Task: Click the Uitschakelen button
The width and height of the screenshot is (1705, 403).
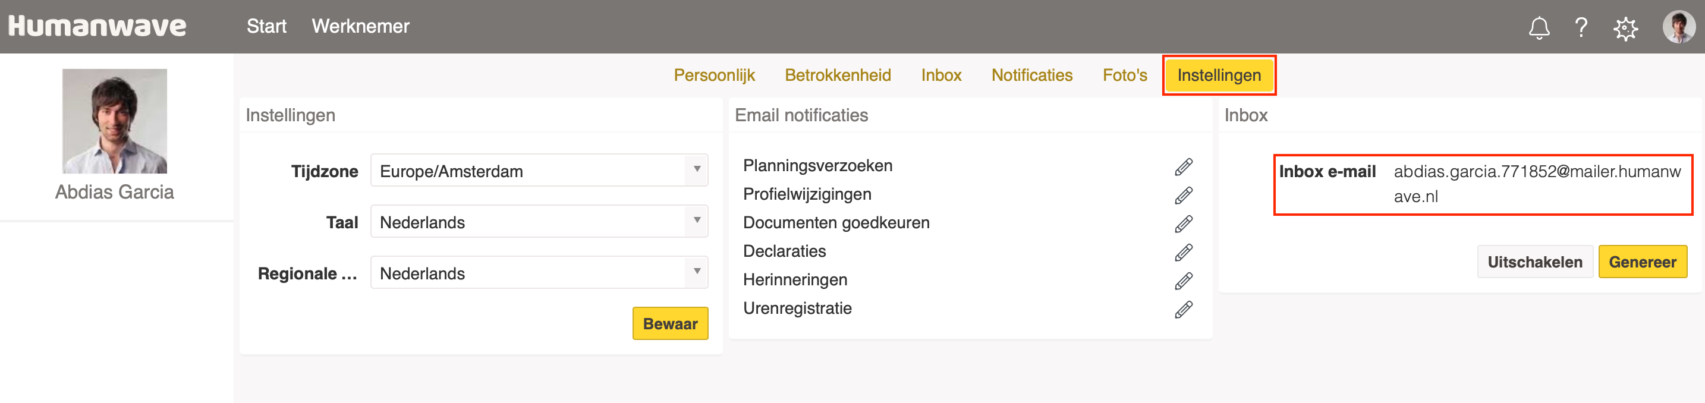Action: point(1535,262)
